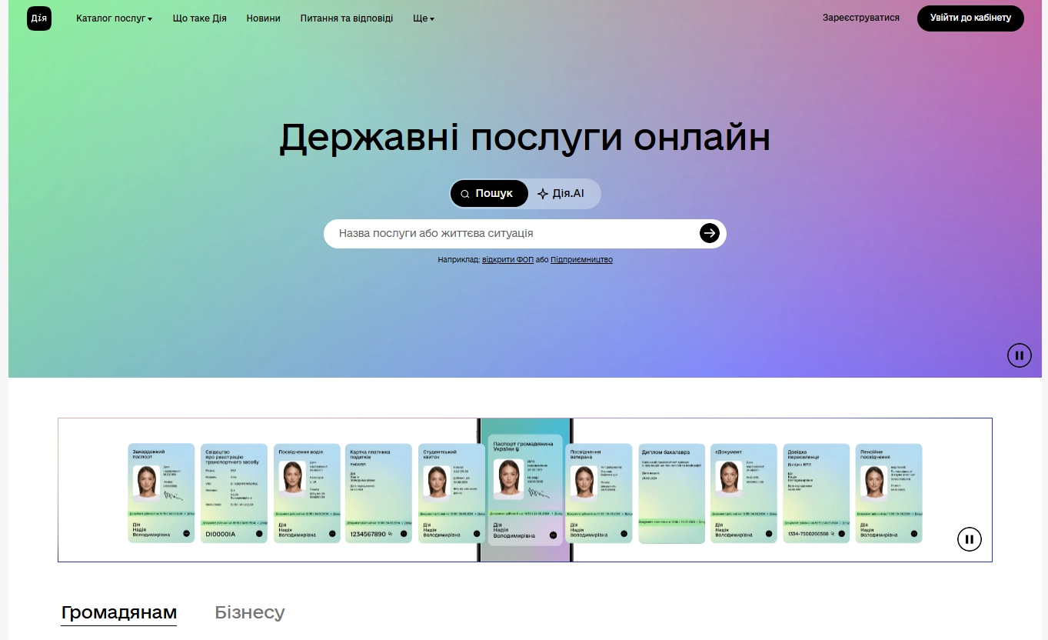This screenshot has width=1048, height=640.
Task: Select the Бізнесу tab
Action: pos(250,613)
